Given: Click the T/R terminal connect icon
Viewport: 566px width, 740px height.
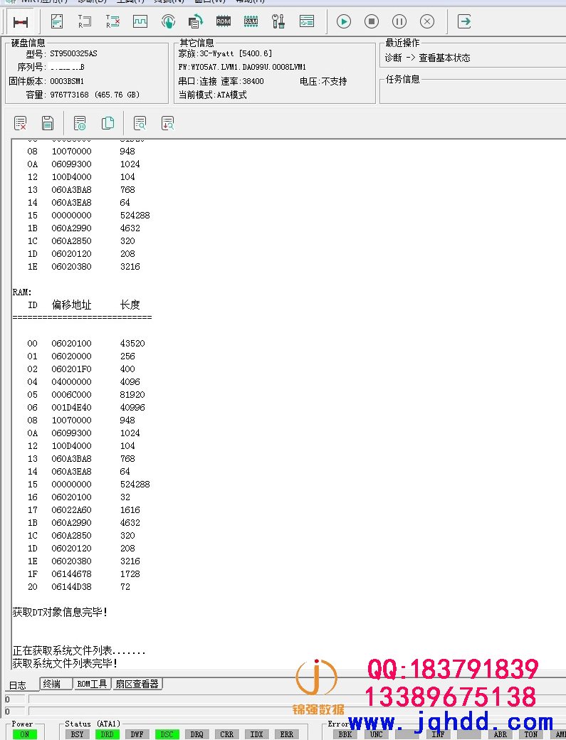Looking at the screenshot, I should [x=85, y=21].
